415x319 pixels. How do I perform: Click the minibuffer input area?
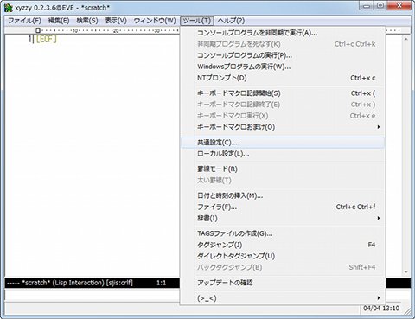tap(93, 296)
